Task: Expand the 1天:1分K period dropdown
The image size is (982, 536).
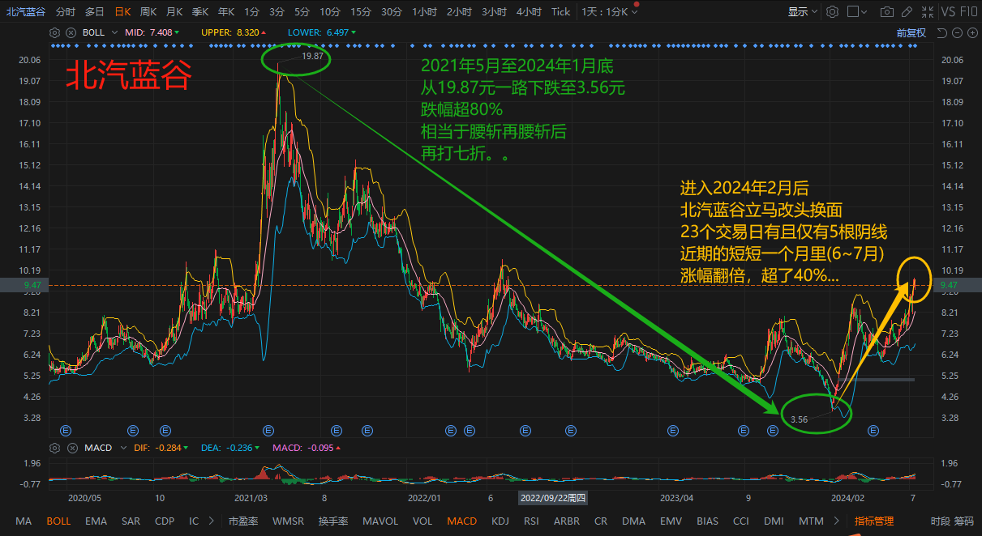Action: click(x=610, y=12)
